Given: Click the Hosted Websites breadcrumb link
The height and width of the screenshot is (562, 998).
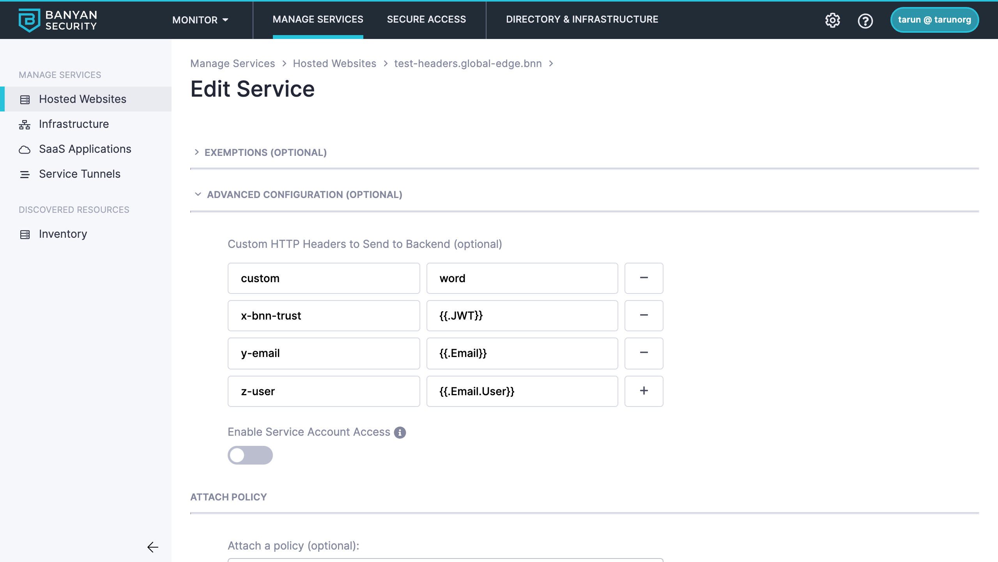Looking at the screenshot, I should point(334,64).
